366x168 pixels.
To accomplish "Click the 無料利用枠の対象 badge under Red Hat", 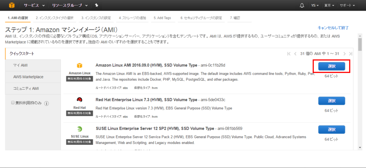I will point(80,113).
